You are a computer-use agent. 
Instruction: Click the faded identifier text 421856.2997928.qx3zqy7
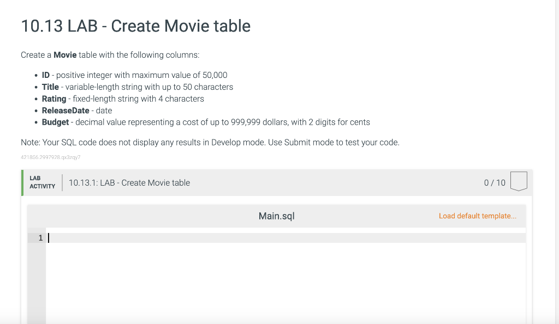click(51, 157)
